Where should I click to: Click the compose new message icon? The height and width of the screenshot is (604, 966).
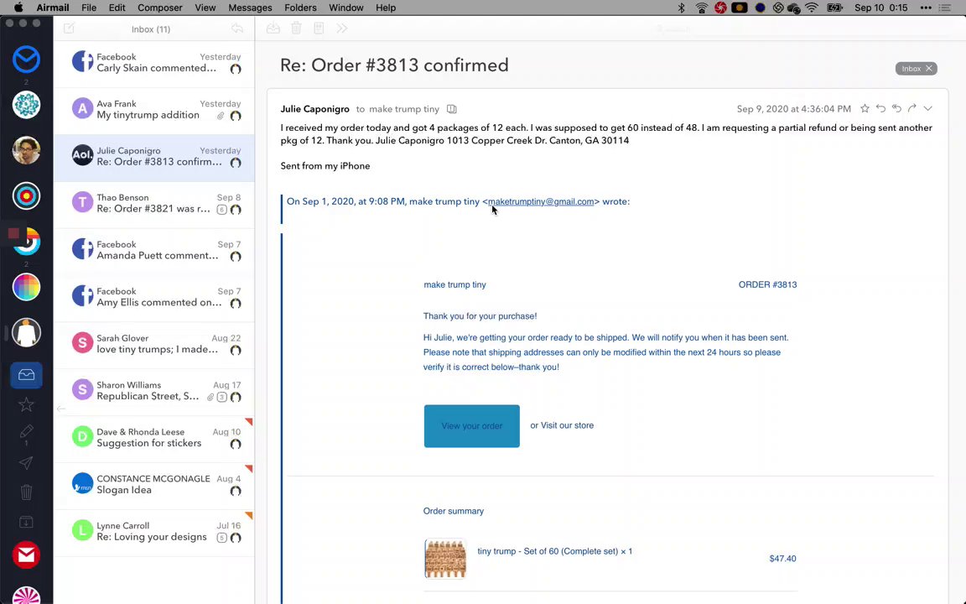pos(69,29)
